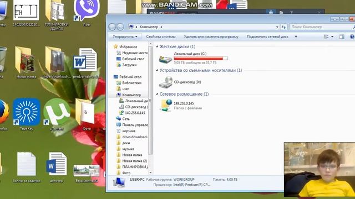Click Свойства системы in the toolbar
The height and width of the screenshot is (199, 355).
point(161,36)
